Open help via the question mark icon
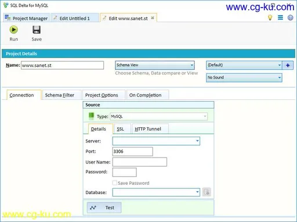This screenshot has width=297, height=222. coord(290,17)
